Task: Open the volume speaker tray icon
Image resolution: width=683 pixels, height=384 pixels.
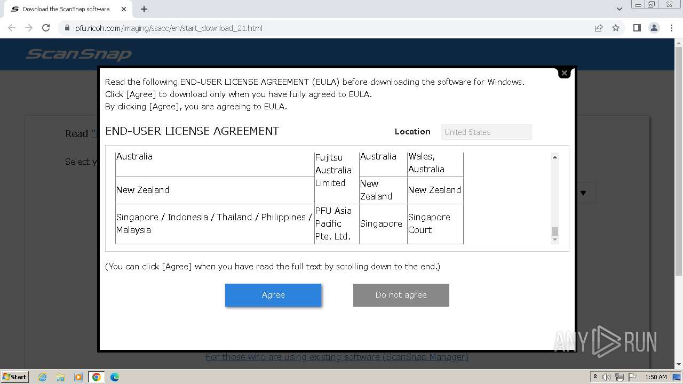Action: pos(607,377)
